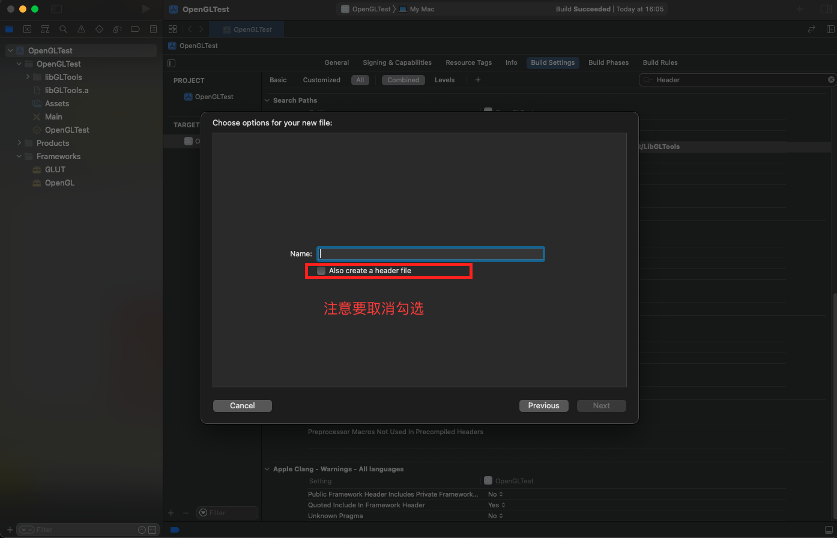
Task: Switch to Levels view
Action: pos(445,80)
